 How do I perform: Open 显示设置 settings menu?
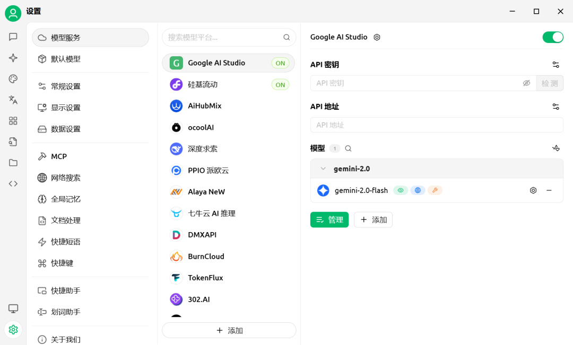(90, 108)
